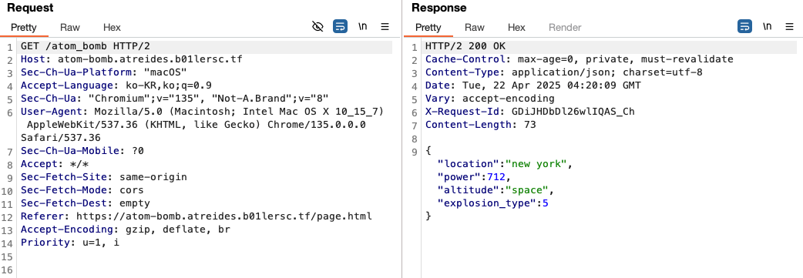Toggle hidden characters eye icon in Request
The height and width of the screenshot is (278, 803).
[318, 27]
